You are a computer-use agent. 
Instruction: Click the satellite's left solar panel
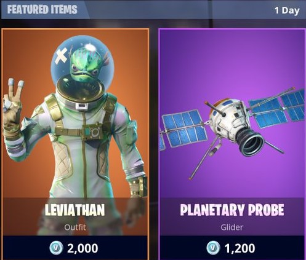click(x=183, y=128)
